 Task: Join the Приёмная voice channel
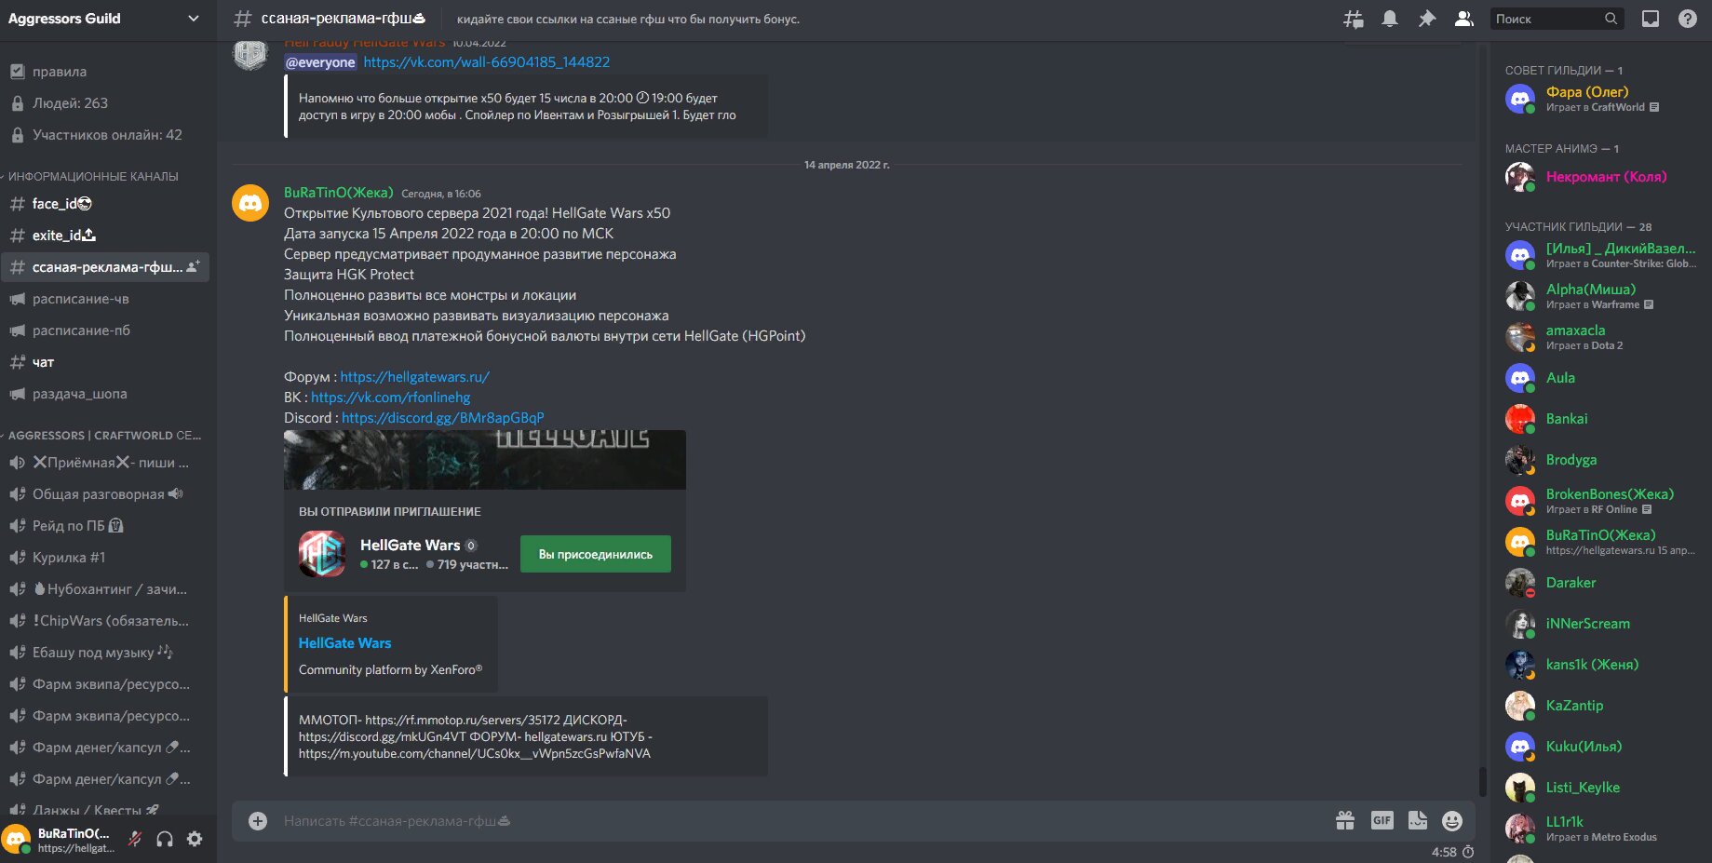[104, 463]
